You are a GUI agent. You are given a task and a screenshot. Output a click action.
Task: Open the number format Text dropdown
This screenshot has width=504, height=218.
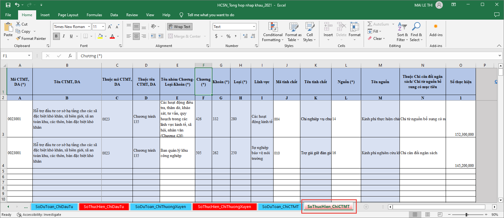pos(254,27)
